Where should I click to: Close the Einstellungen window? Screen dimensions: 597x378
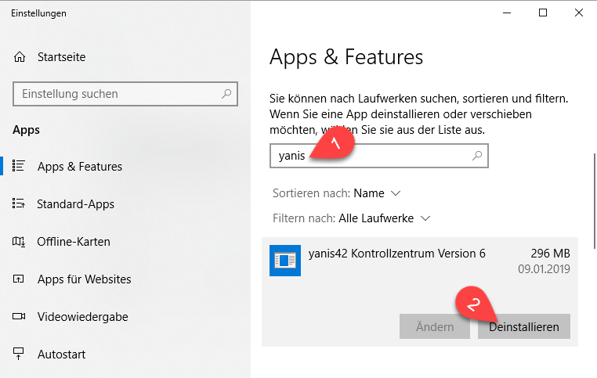click(579, 13)
